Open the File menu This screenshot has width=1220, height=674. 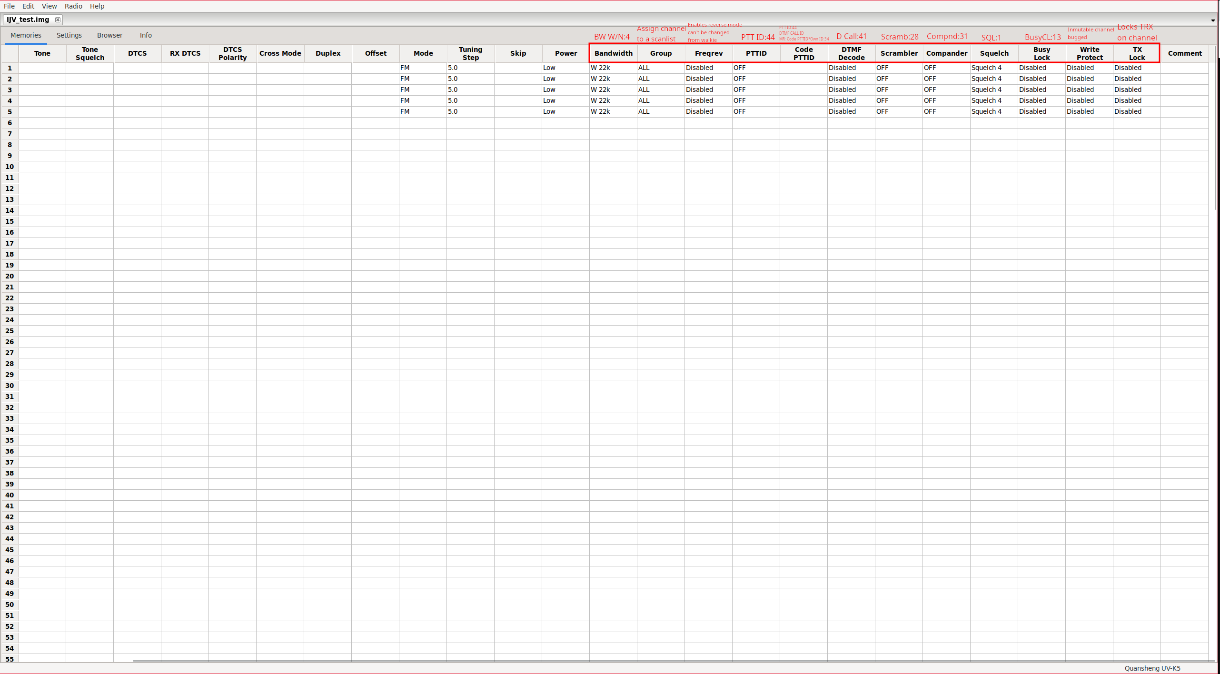[x=9, y=6]
